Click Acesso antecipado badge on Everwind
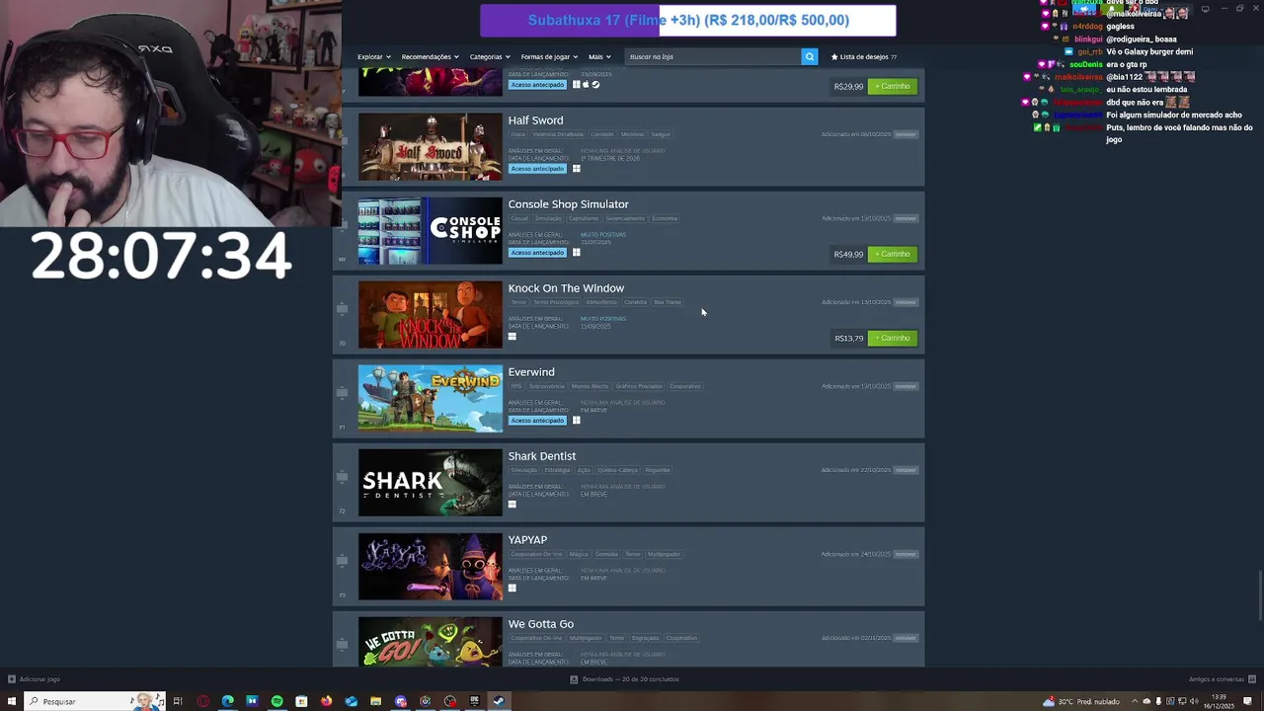Viewport: 1264px width, 711px height. pyautogui.click(x=537, y=421)
